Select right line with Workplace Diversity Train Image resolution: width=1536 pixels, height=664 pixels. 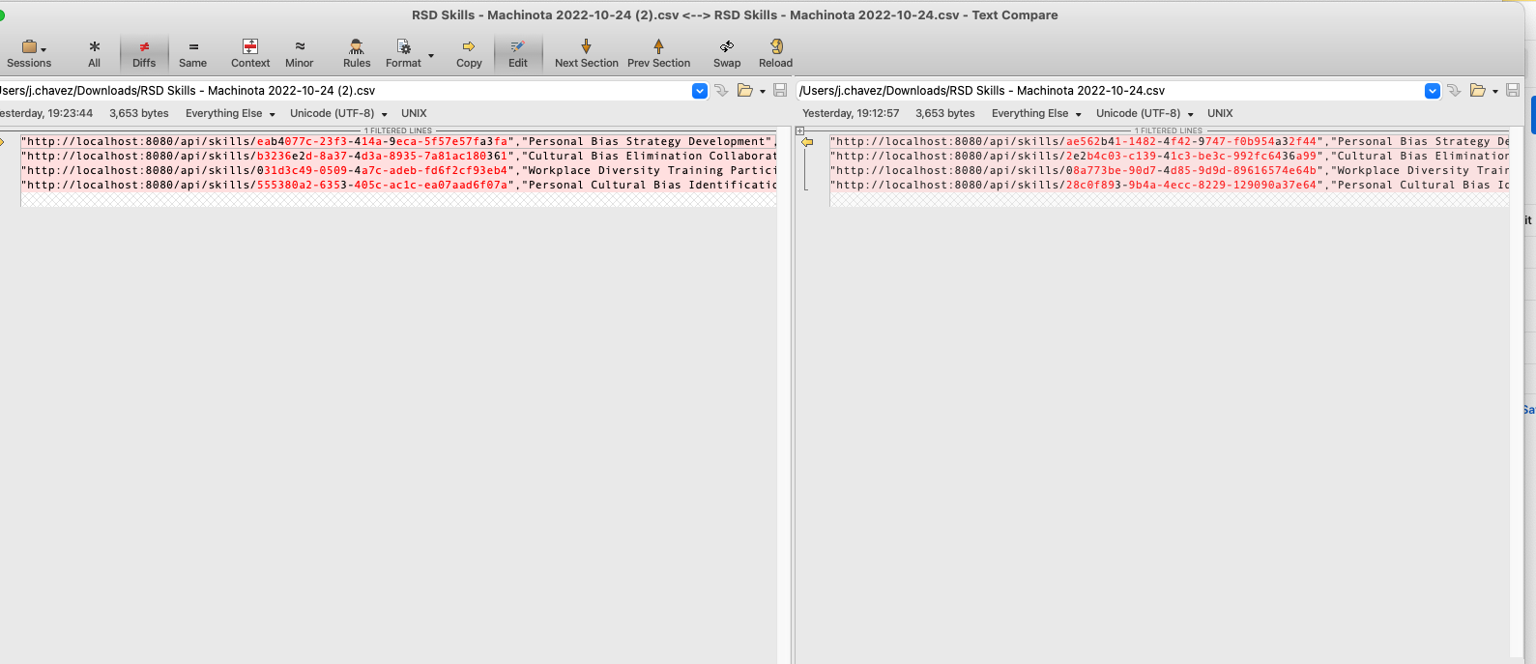(1170, 170)
